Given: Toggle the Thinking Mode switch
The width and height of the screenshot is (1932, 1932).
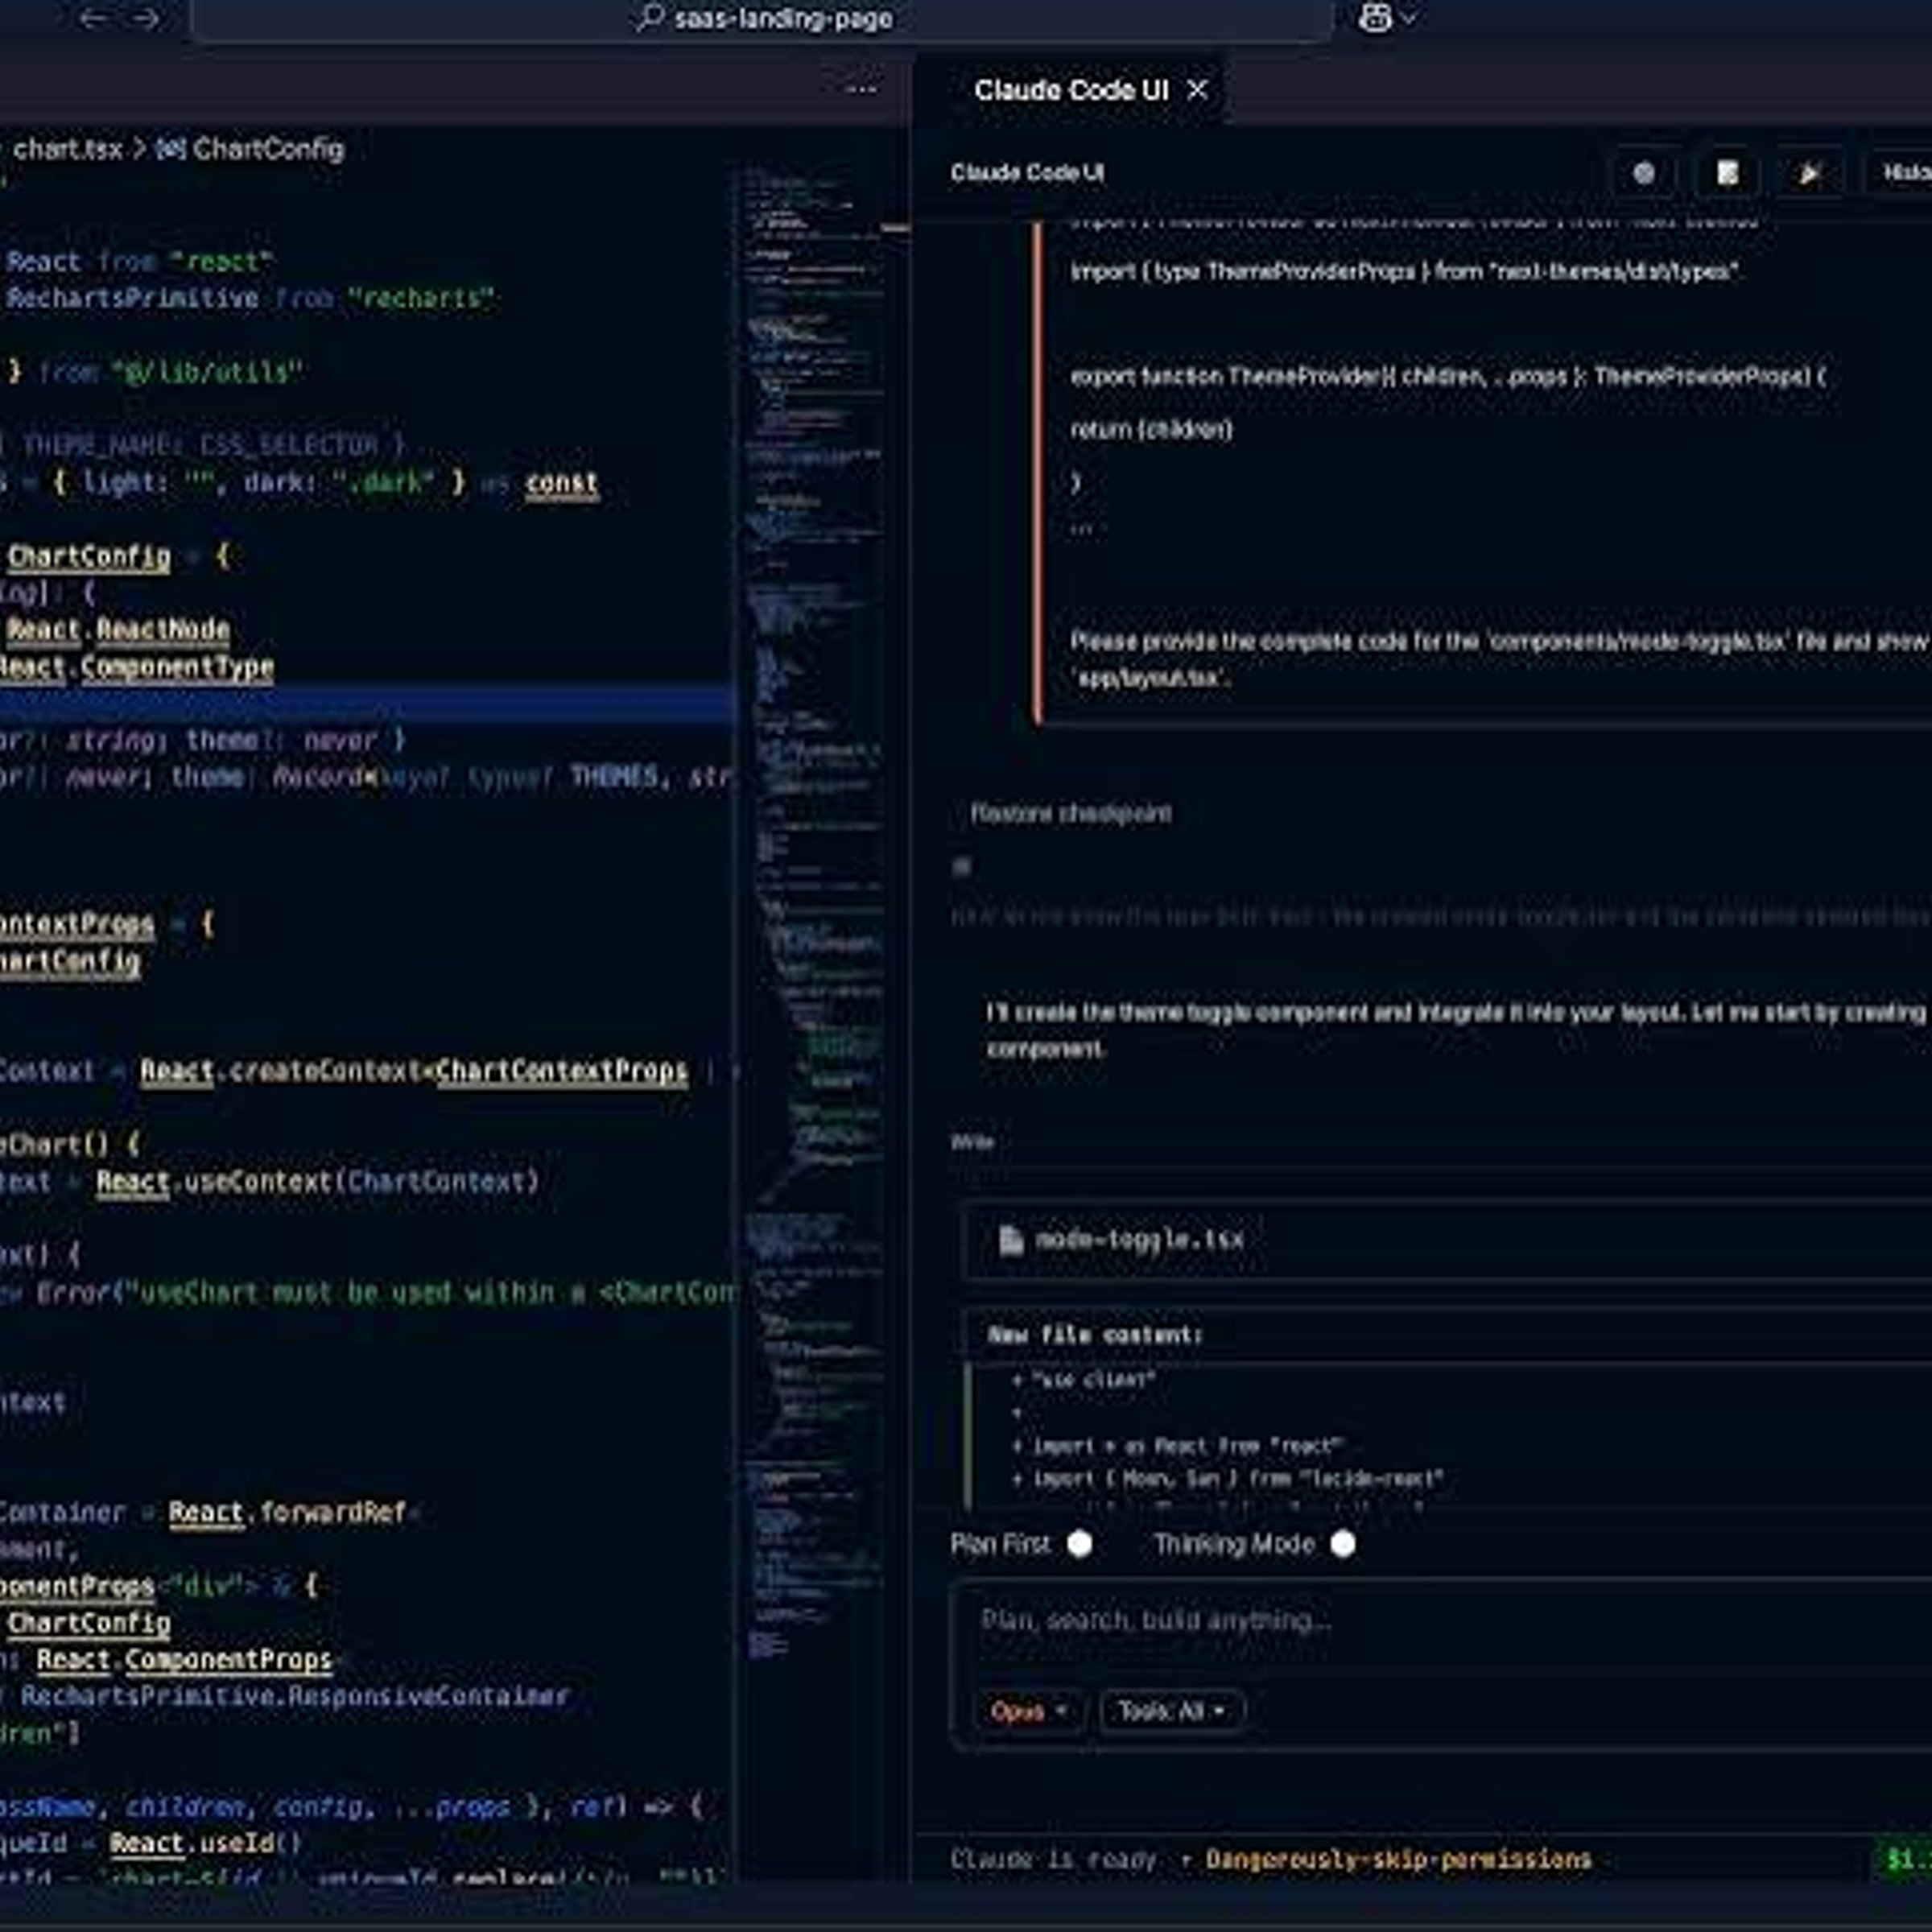Looking at the screenshot, I should point(1342,1544).
